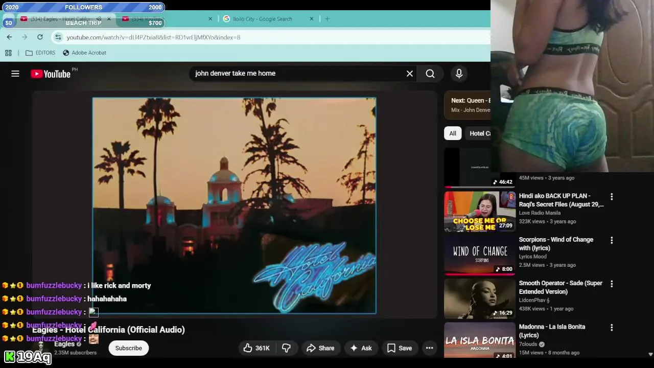Reload the page with refresh icon
Image resolution: width=654 pixels, height=368 pixels.
point(40,37)
